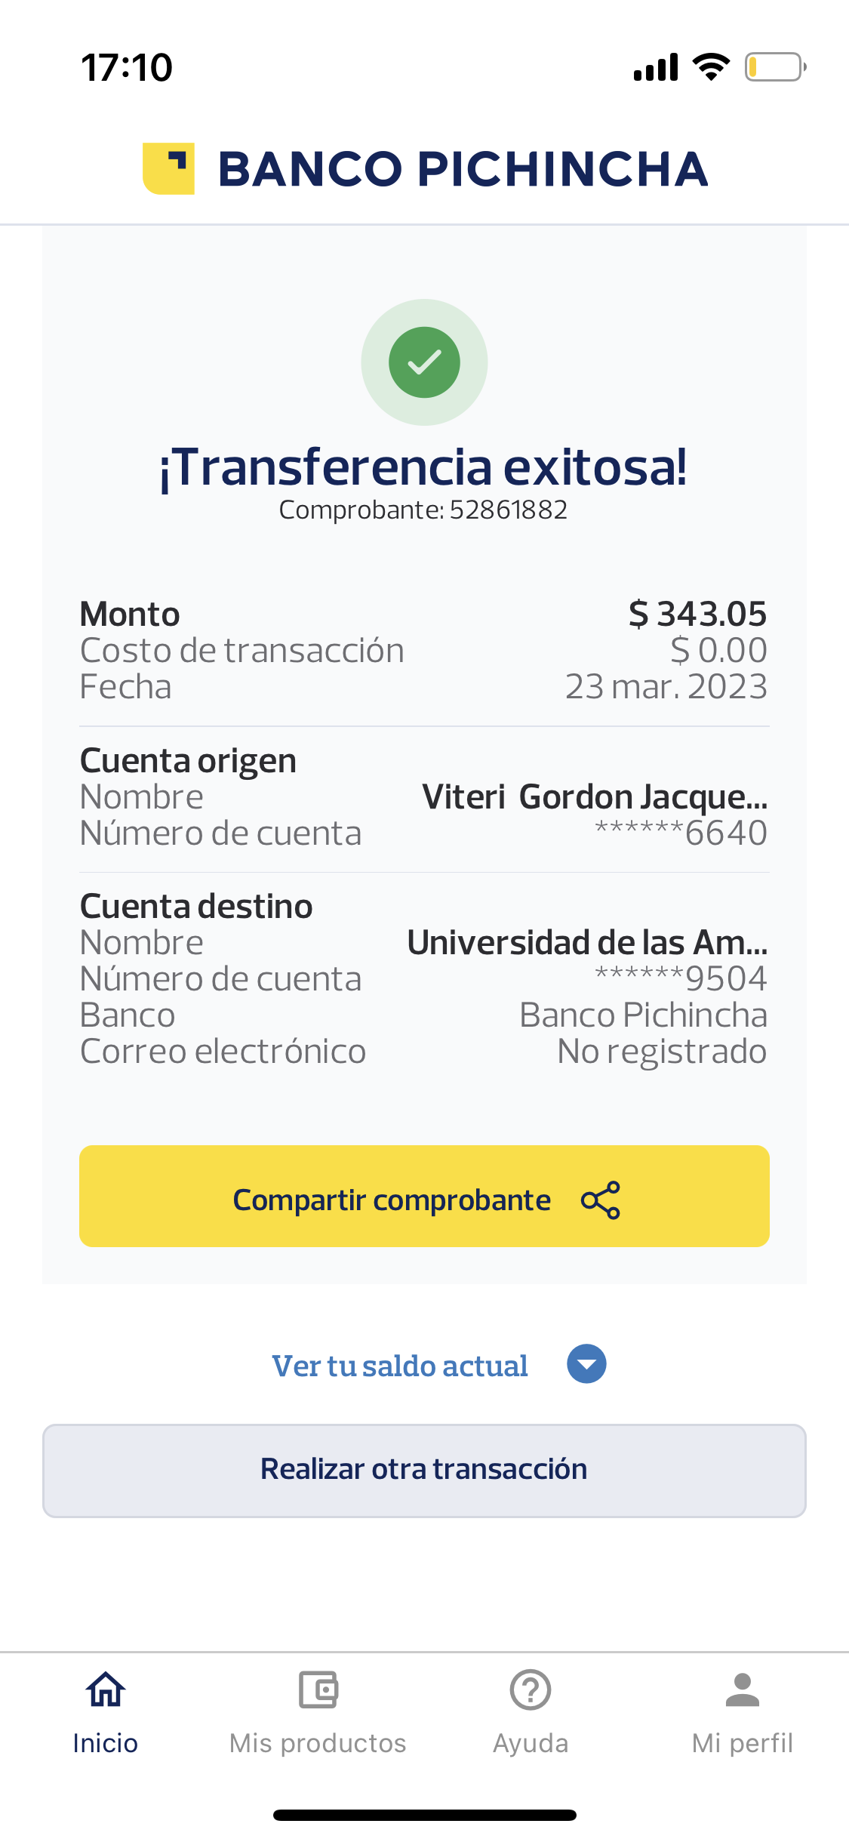Tap the Wi-Fi status icon
Viewport: 849px width, 1839px height.
[711, 67]
